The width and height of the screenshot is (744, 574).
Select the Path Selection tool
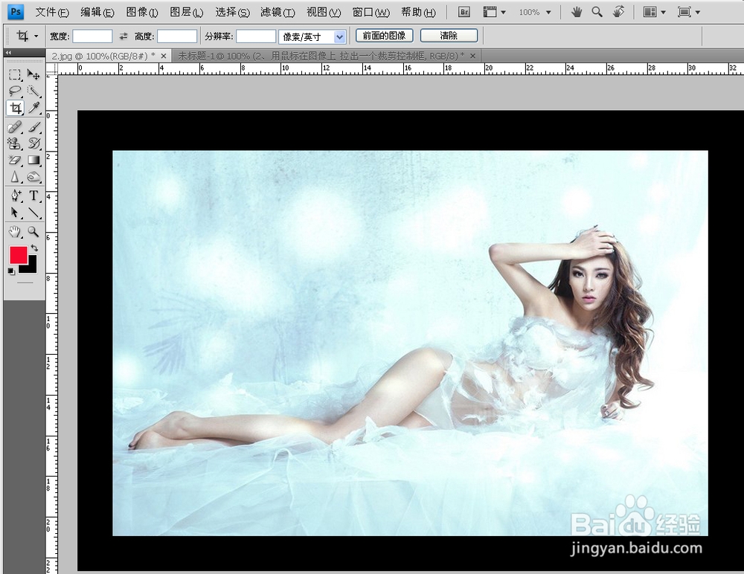click(x=15, y=213)
